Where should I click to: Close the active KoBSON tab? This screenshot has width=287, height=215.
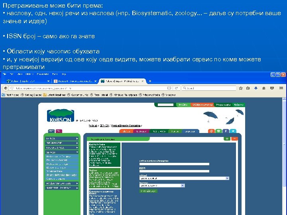pyautogui.click(x=143, y=81)
